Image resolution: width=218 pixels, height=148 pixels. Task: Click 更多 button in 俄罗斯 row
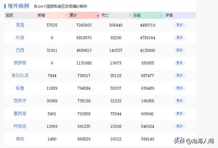pos(180,63)
